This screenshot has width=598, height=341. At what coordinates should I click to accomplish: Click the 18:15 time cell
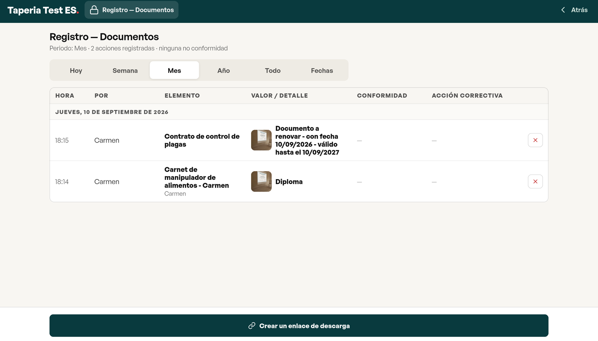(x=62, y=140)
